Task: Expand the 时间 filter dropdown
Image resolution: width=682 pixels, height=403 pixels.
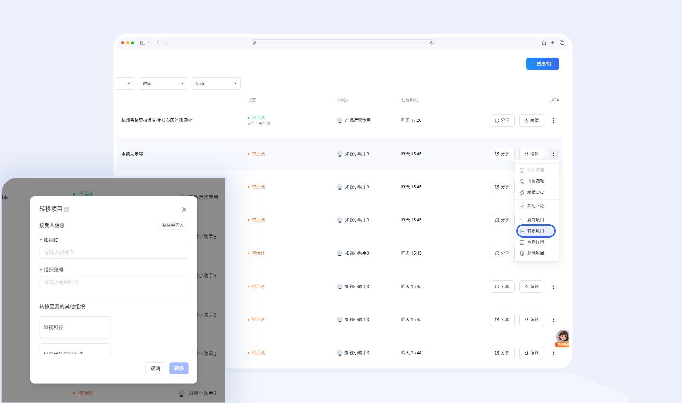Action: click(163, 84)
